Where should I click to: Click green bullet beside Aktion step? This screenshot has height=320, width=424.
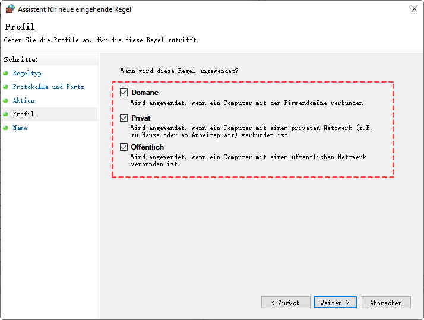point(6,100)
